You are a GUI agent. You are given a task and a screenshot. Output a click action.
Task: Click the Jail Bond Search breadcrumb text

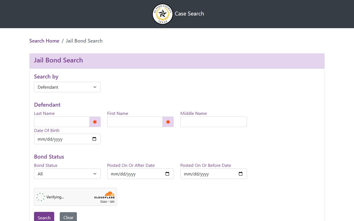(84, 41)
